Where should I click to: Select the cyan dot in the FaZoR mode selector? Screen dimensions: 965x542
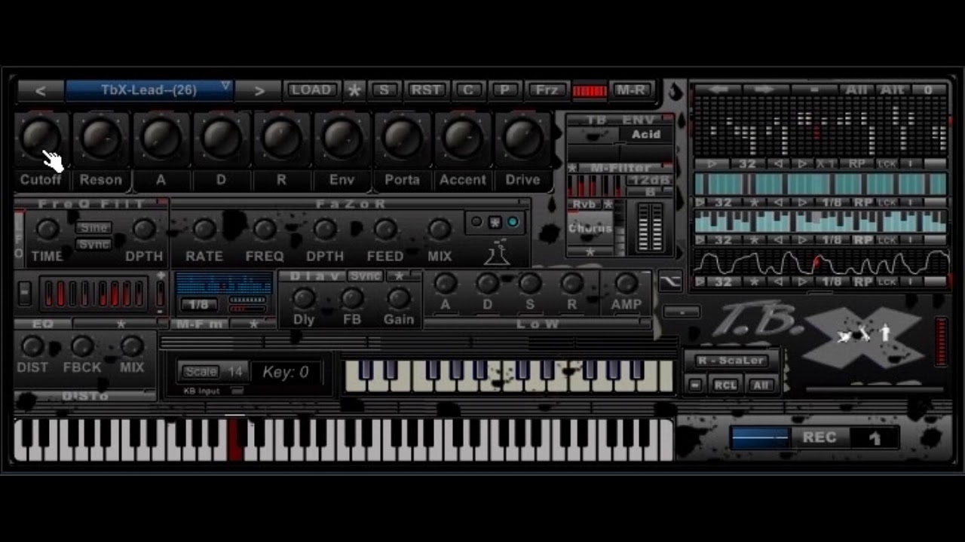click(x=513, y=222)
